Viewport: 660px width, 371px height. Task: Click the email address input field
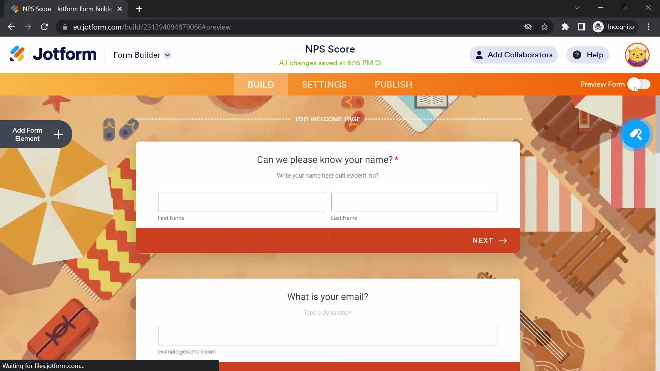coord(328,336)
